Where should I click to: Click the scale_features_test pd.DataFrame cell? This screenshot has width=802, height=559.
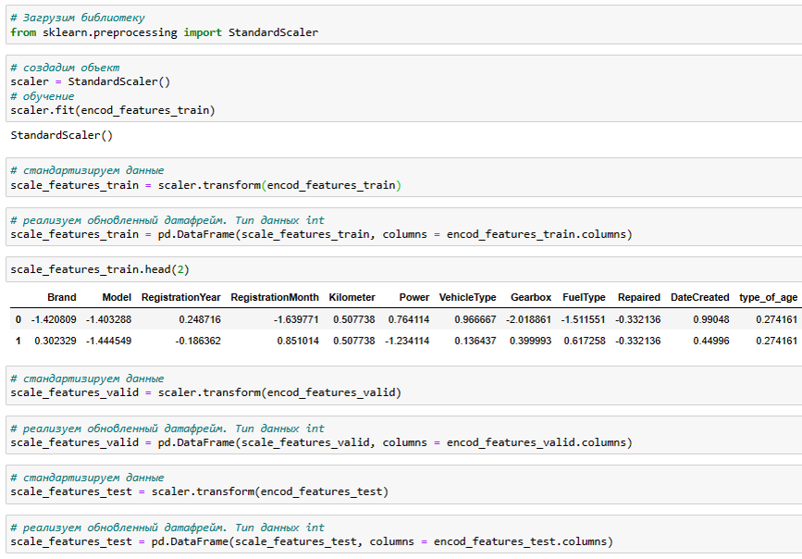[x=403, y=534]
